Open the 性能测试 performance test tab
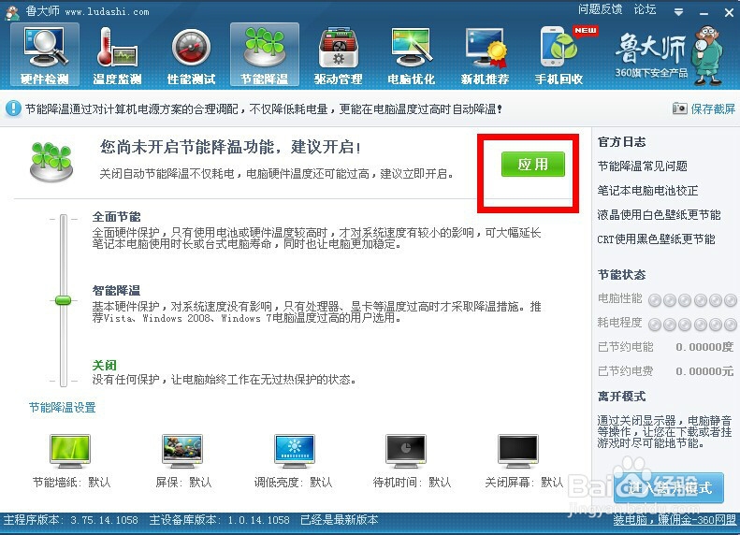This screenshot has height=535, width=740. tap(191, 55)
